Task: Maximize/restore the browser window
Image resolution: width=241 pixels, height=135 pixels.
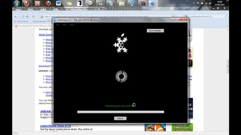Action: pos(218,8)
